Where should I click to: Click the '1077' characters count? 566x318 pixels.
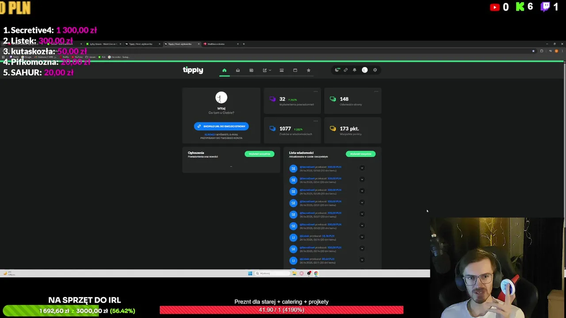point(285,129)
